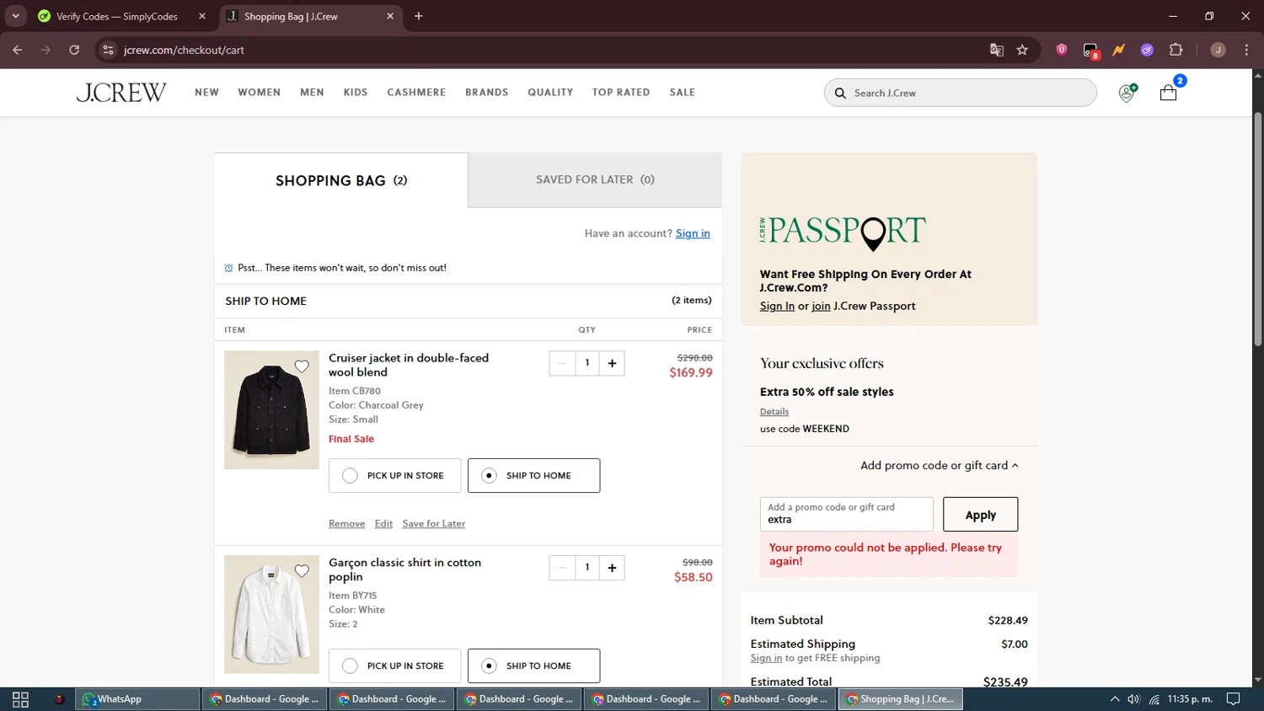This screenshot has width=1264, height=711.
Task: Reload the page
Action: click(74, 50)
